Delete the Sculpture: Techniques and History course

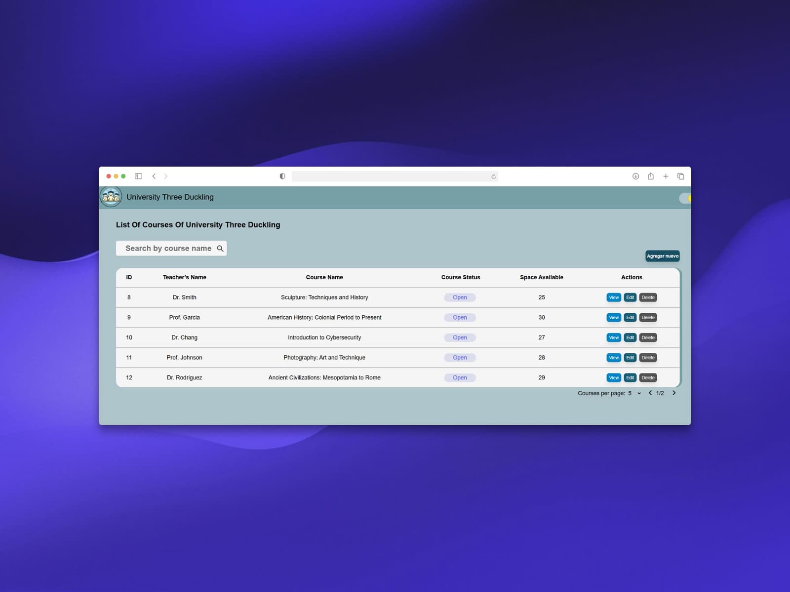pyautogui.click(x=648, y=297)
